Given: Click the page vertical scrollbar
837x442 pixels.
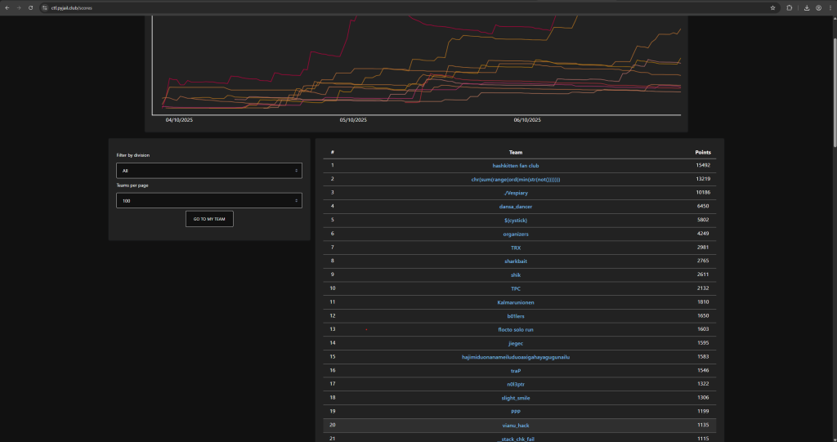Looking at the screenshot, I should tap(833, 82).
